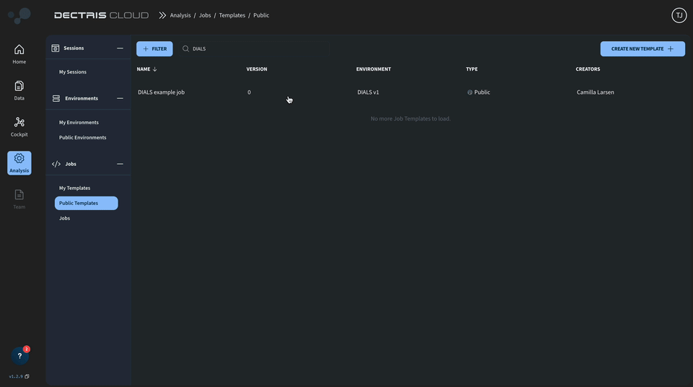This screenshot has height=387, width=693.
Task: Go to My Sessions
Action: coord(73,72)
